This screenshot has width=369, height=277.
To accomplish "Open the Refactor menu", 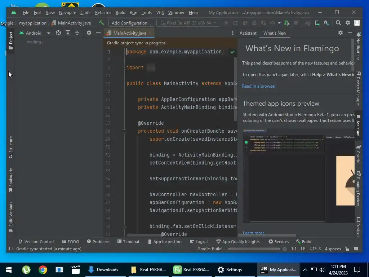I will pyautogui.click(x=103, y=13).
